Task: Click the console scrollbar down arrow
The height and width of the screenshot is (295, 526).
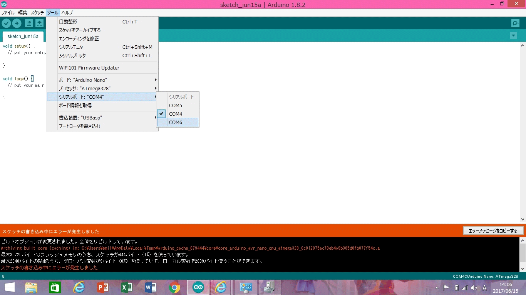Action: (523, 269)
